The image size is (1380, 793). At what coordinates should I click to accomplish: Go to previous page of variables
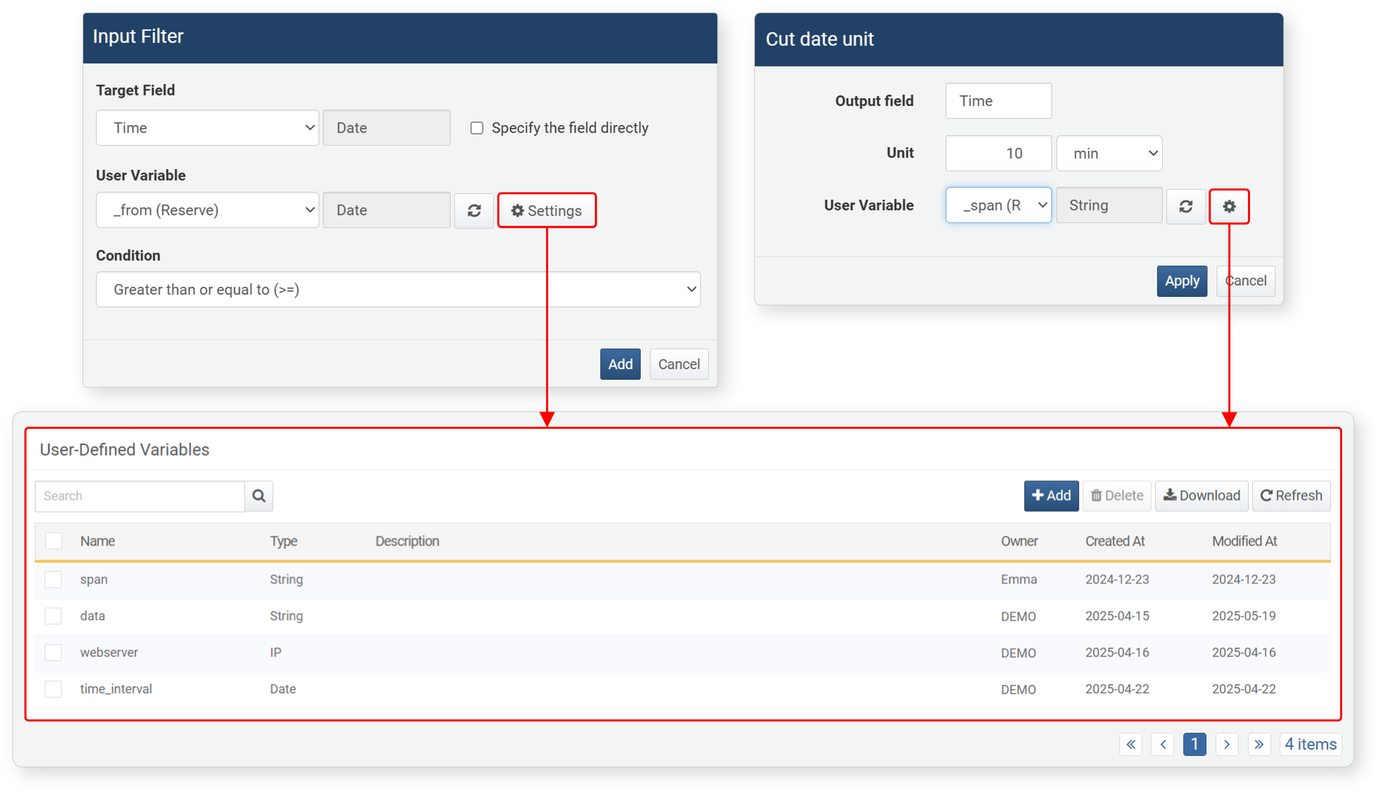tap(1163, 744)
